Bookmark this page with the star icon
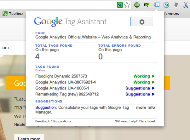The height and width of the screenshot is (140, 190). click(127, 5)
